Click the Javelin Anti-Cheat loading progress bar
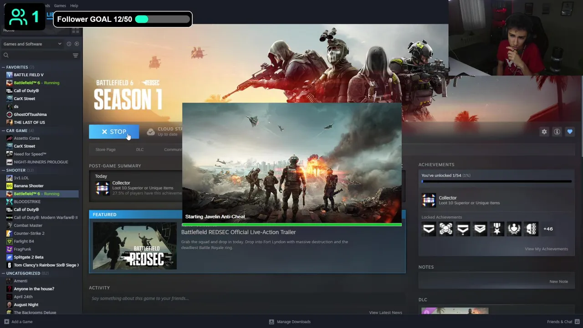Viewport: 583px width, 328px height. tap(291, 225)
